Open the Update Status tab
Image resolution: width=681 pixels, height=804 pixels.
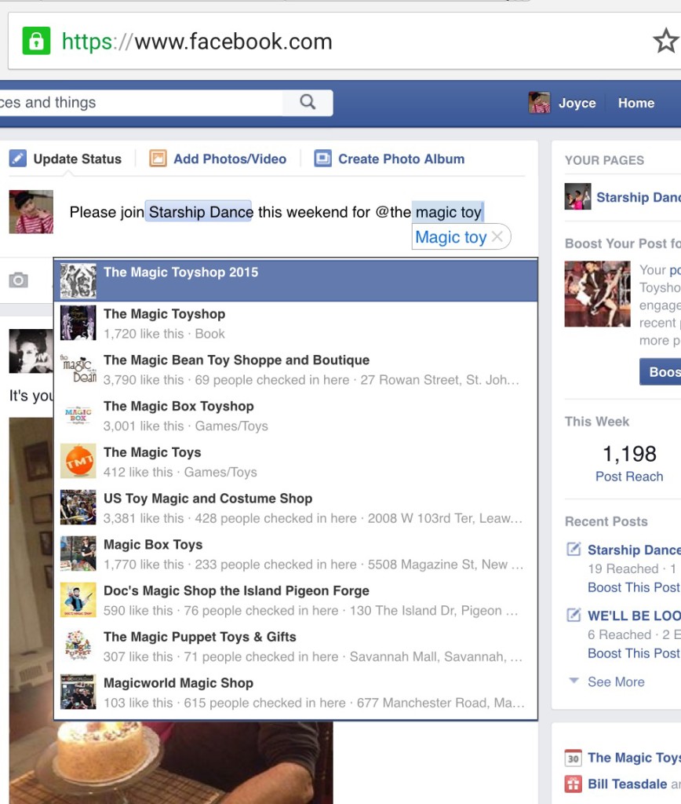point(78,159)
